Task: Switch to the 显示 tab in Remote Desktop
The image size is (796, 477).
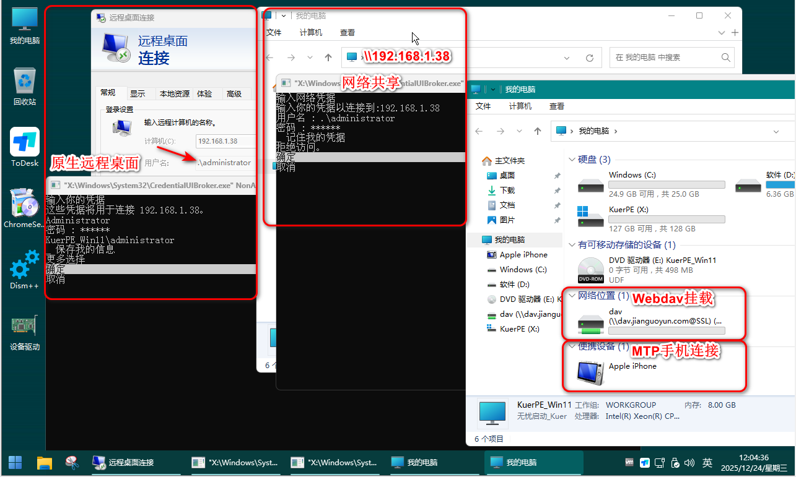Action: click(138, 94)
